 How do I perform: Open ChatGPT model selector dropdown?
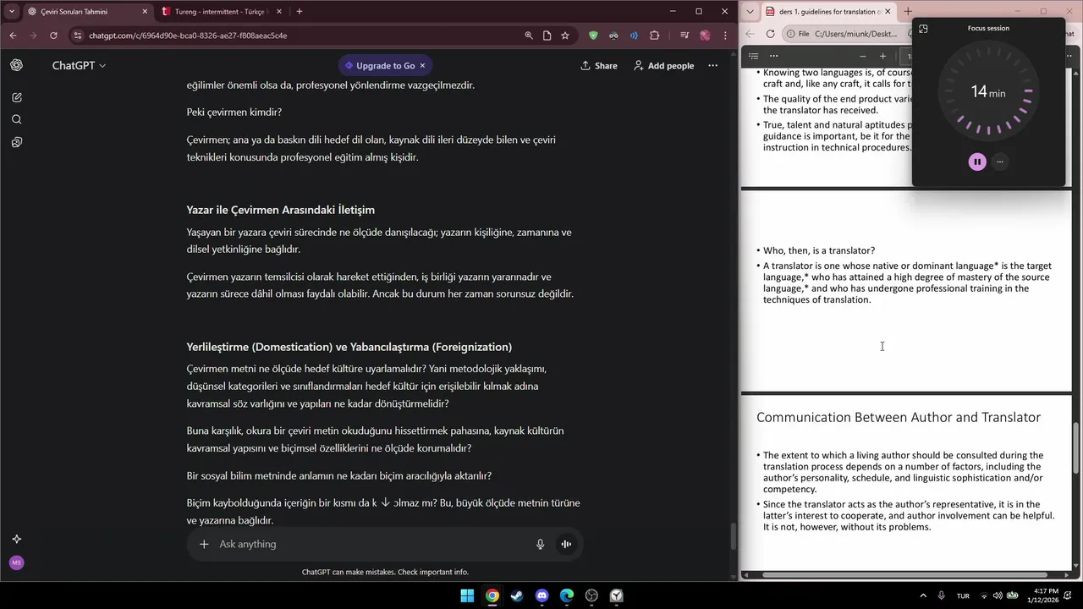[x=79, y=65]
